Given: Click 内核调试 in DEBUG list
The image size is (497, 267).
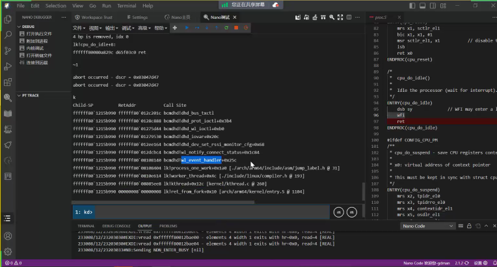Looking at the screenshot, I should pyautogui.click(x=35, y=48).
